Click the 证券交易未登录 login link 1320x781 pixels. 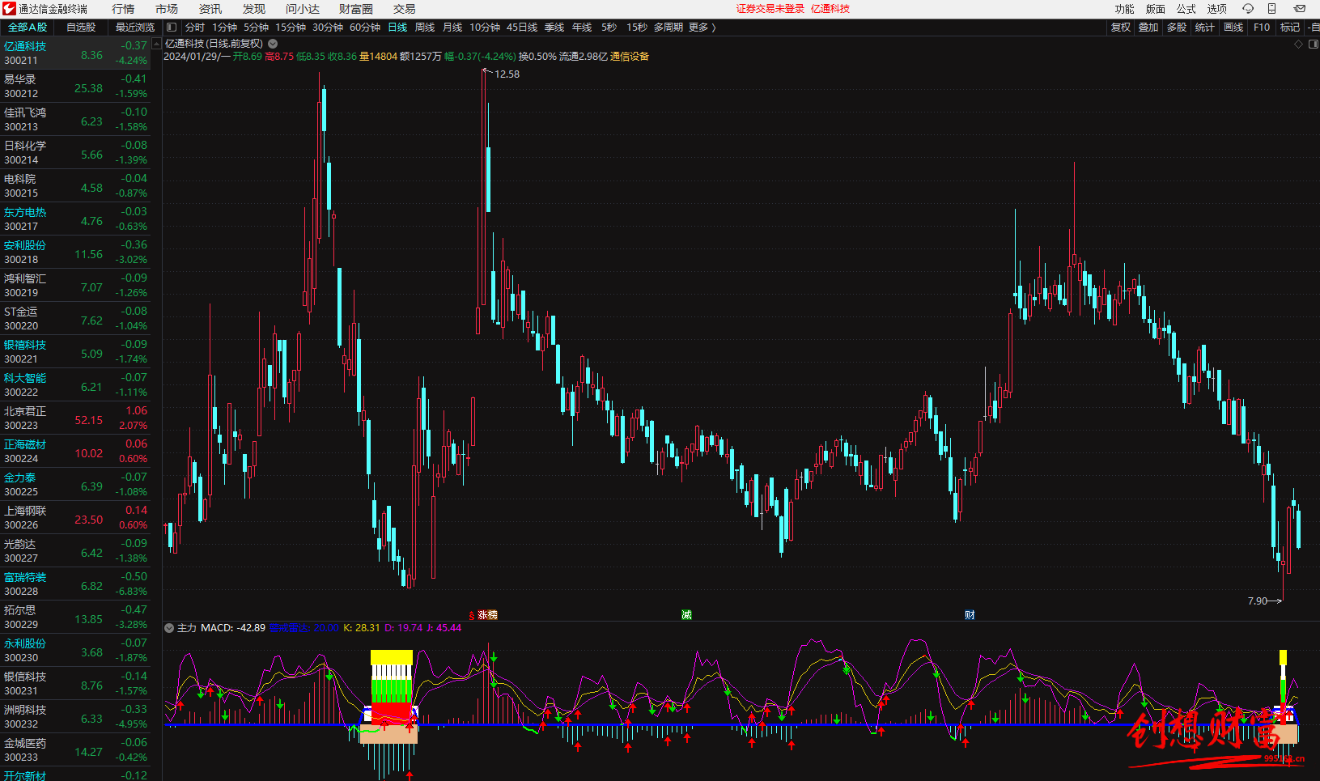tap(770, 9)
